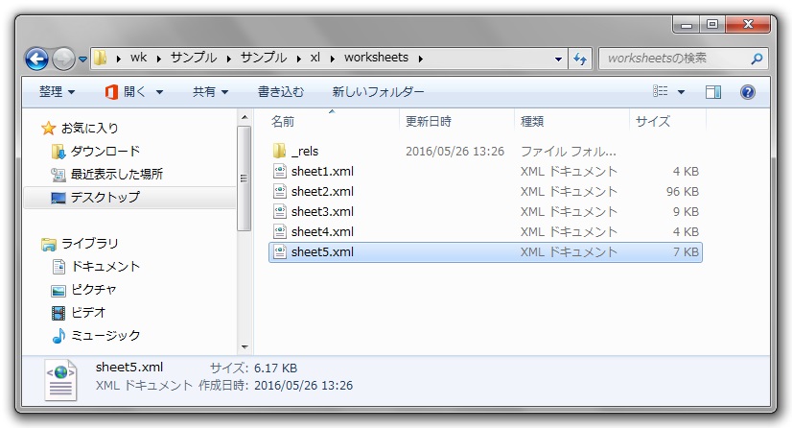The image size is (792, 428).
Task: Click the sheet2.xml file name
Action: click(322, 192)
